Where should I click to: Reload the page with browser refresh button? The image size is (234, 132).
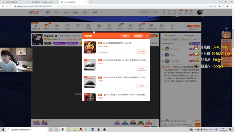11,6
